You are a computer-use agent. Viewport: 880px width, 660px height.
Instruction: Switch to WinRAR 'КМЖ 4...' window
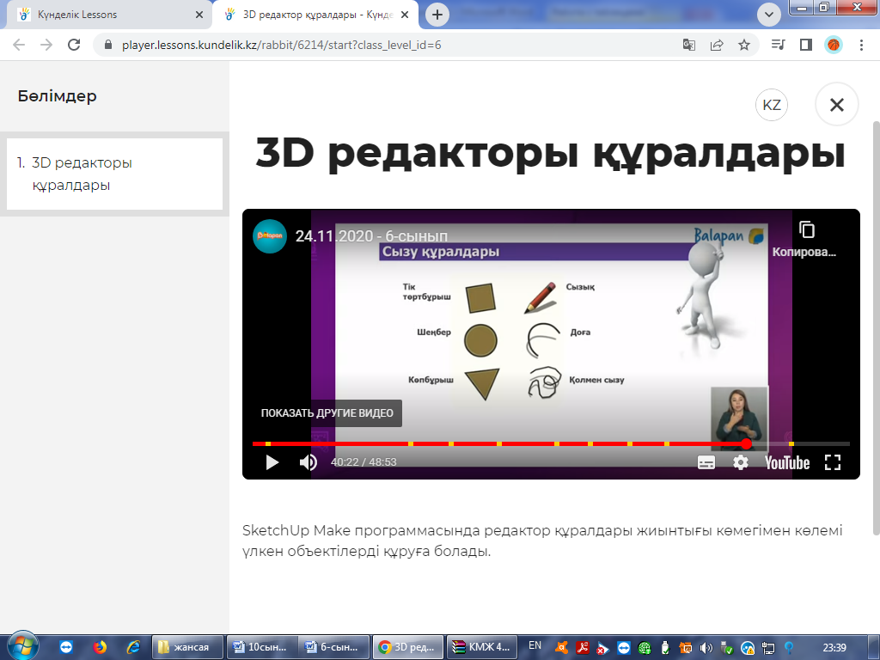(x=483, y=647)
